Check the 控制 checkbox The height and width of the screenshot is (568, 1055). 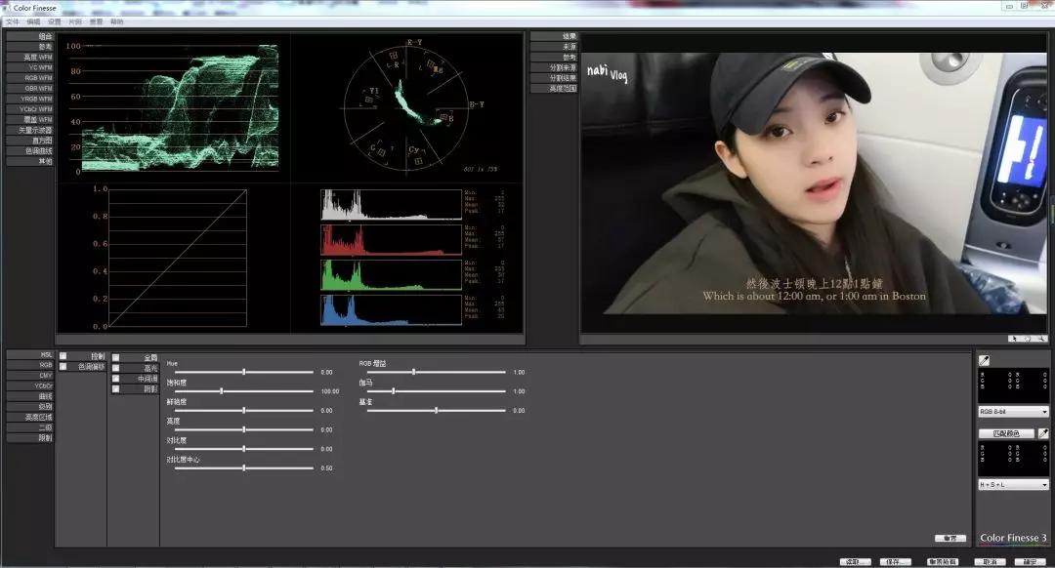[63, 356]
